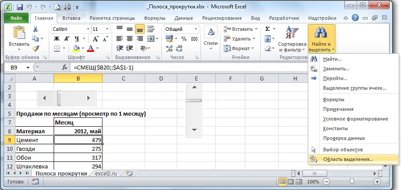Click the Copy icon in clipboard group

click(x=35, y=39)
